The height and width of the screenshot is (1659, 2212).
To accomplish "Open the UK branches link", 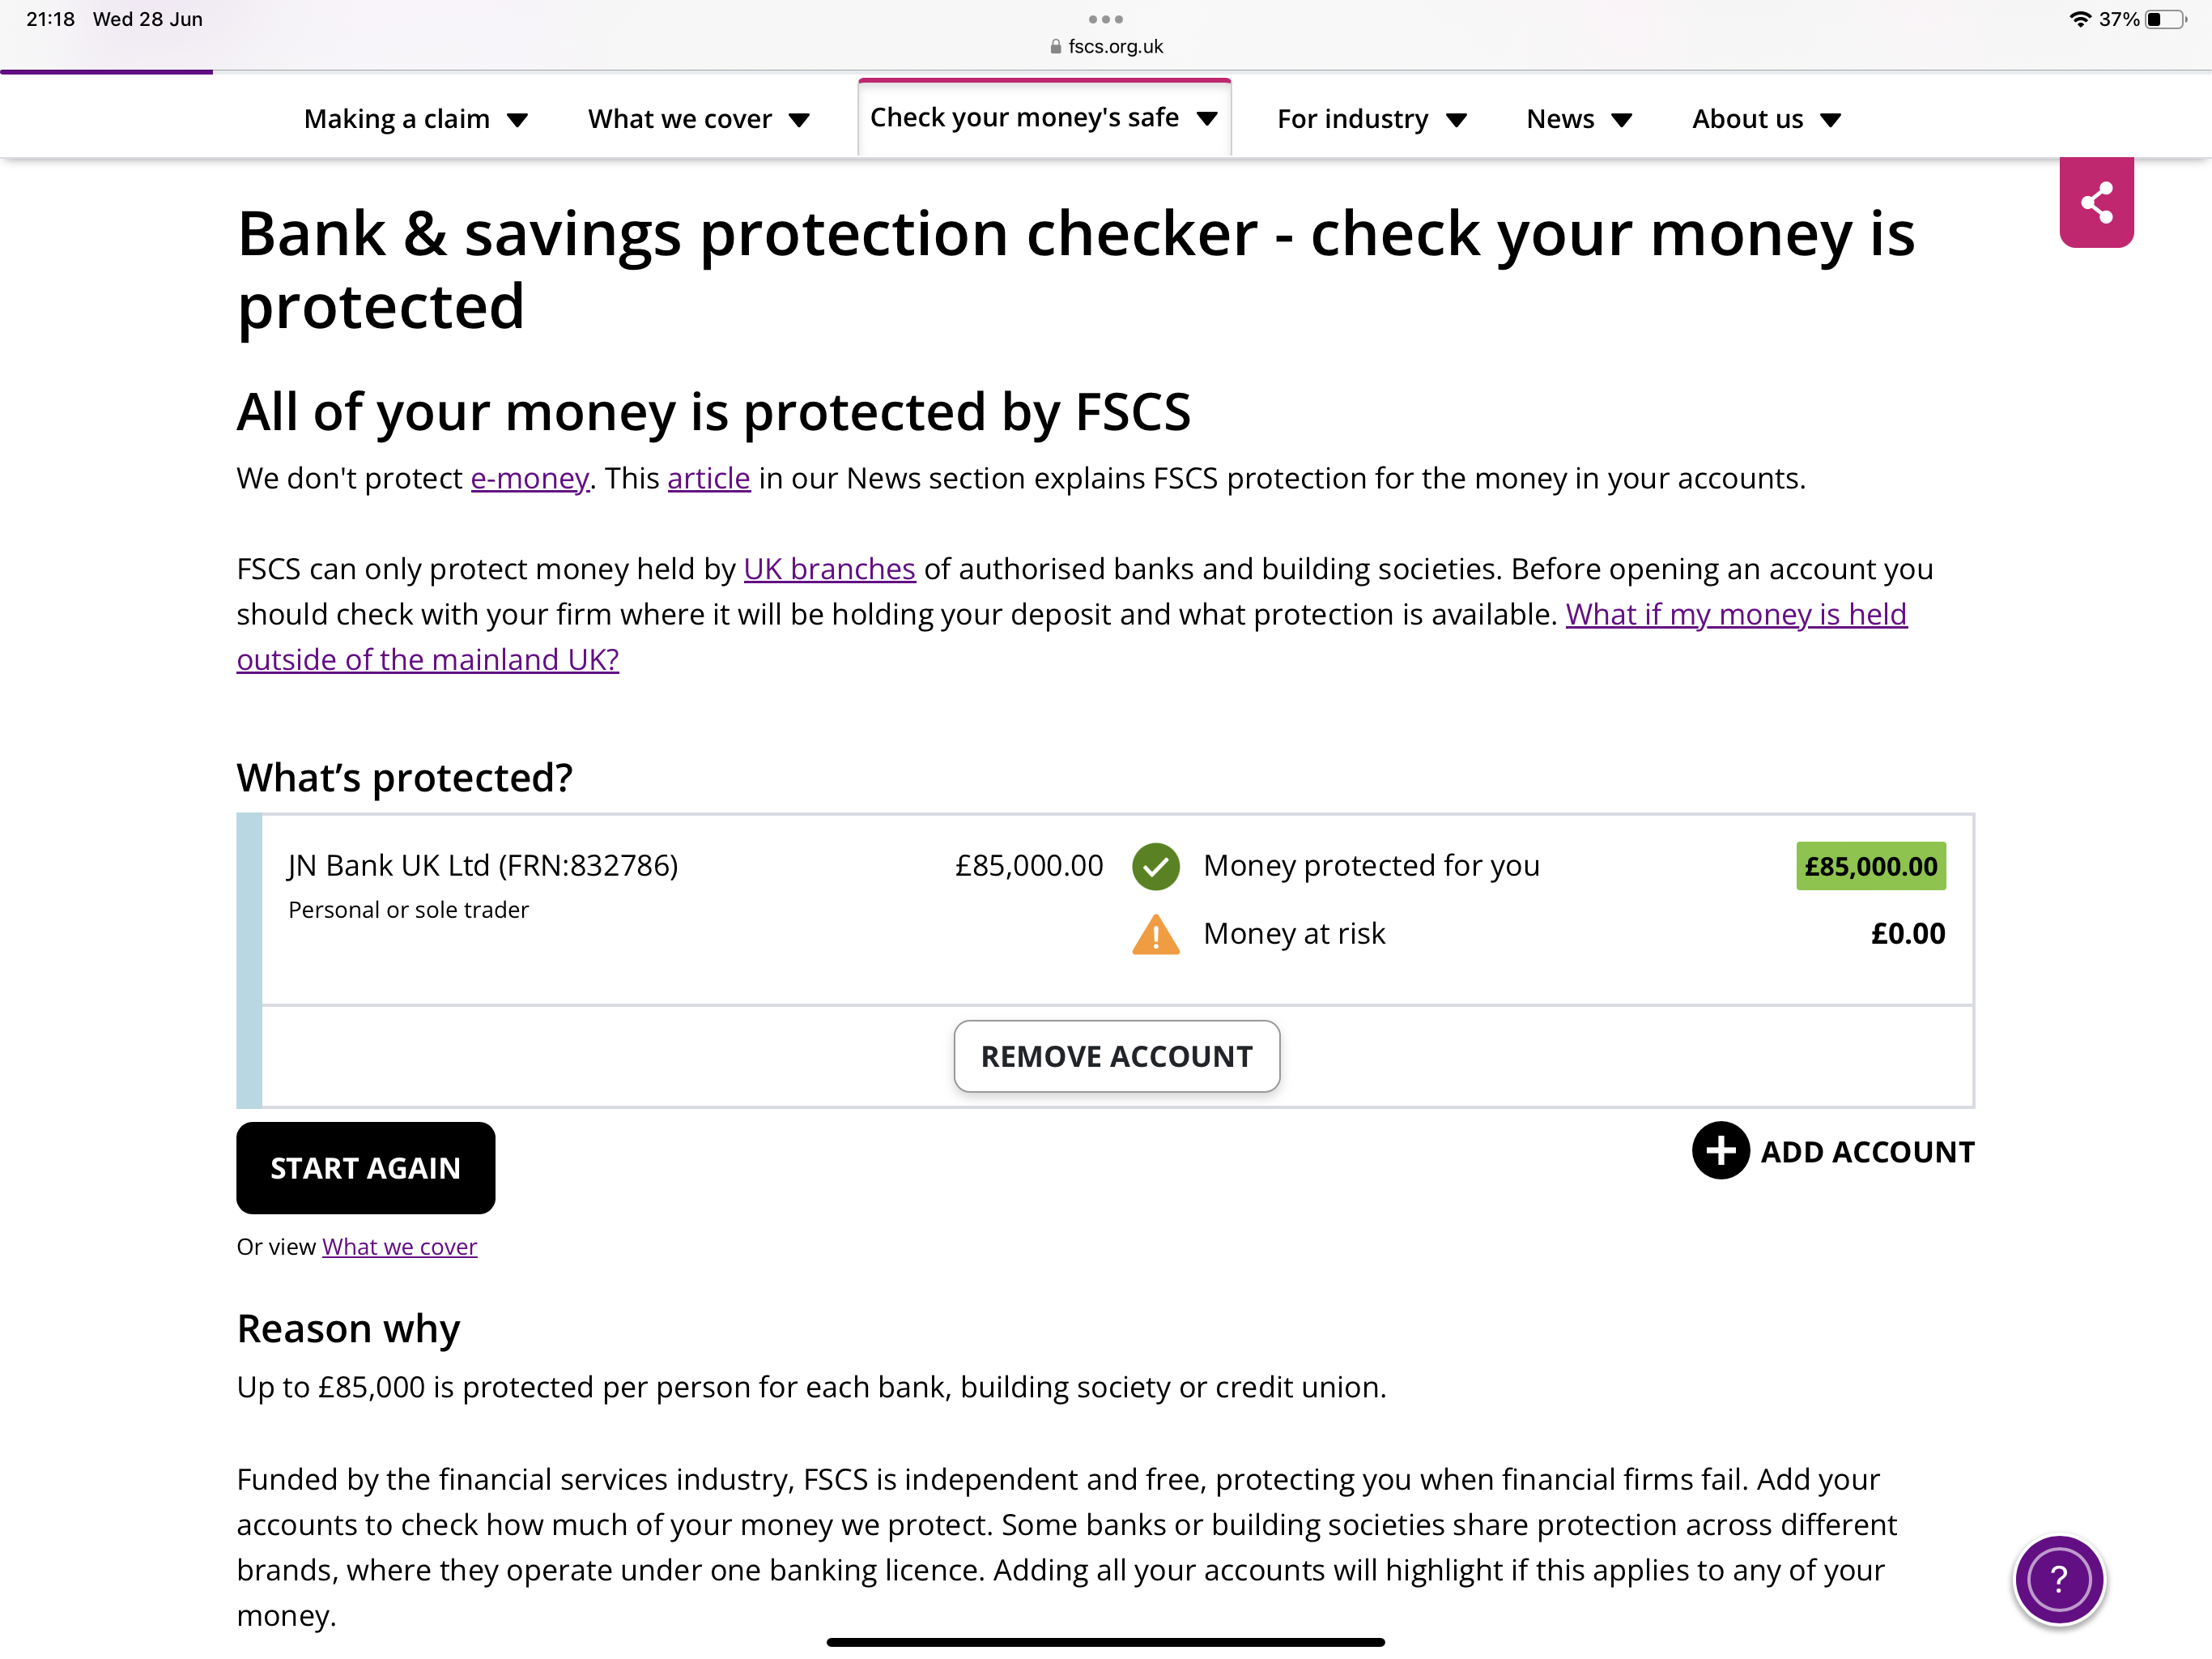I will (829, 569).
